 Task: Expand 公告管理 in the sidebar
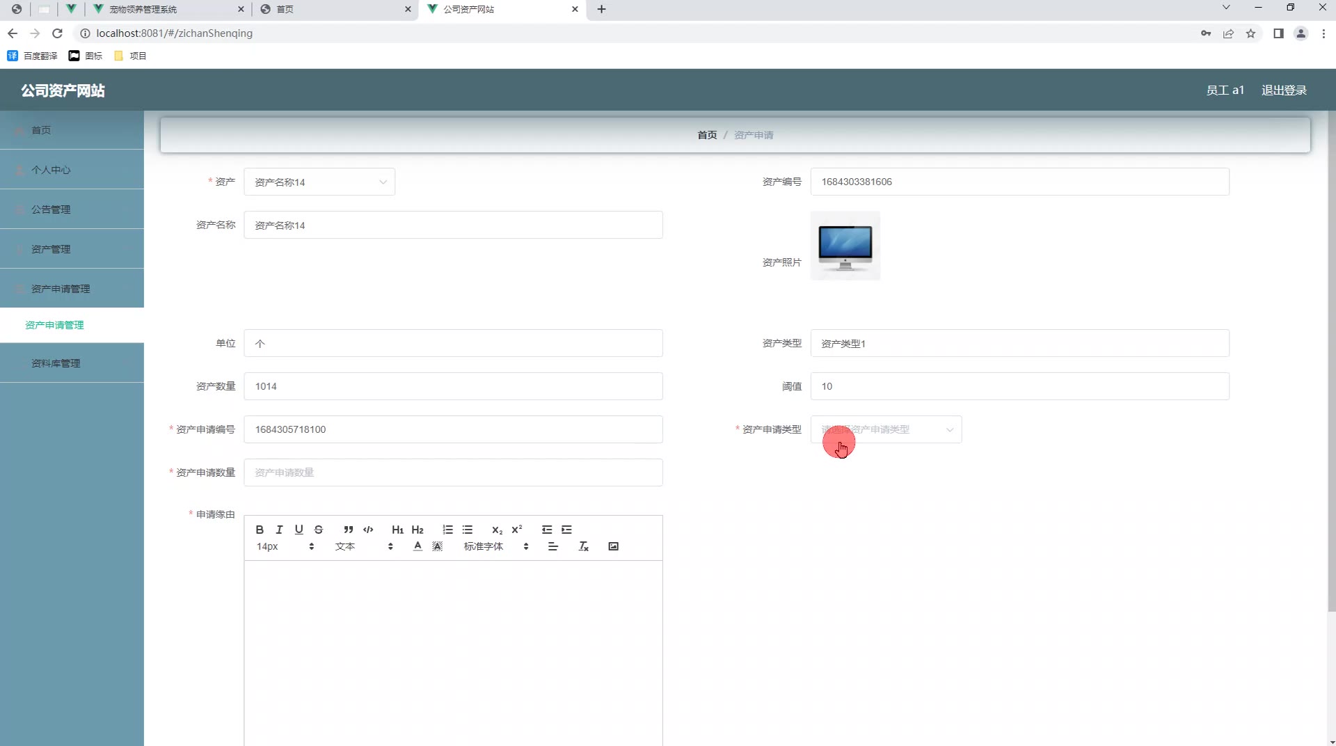(72, 209)
